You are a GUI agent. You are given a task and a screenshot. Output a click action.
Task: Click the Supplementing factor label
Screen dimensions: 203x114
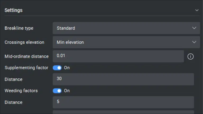tap(26, 68)
